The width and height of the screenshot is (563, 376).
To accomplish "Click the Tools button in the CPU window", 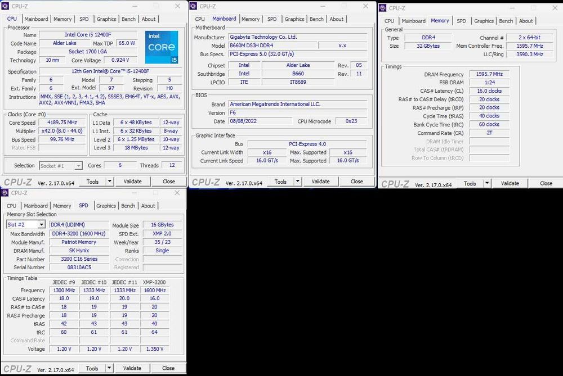I will pyautogui.click(x=93, y=182).
